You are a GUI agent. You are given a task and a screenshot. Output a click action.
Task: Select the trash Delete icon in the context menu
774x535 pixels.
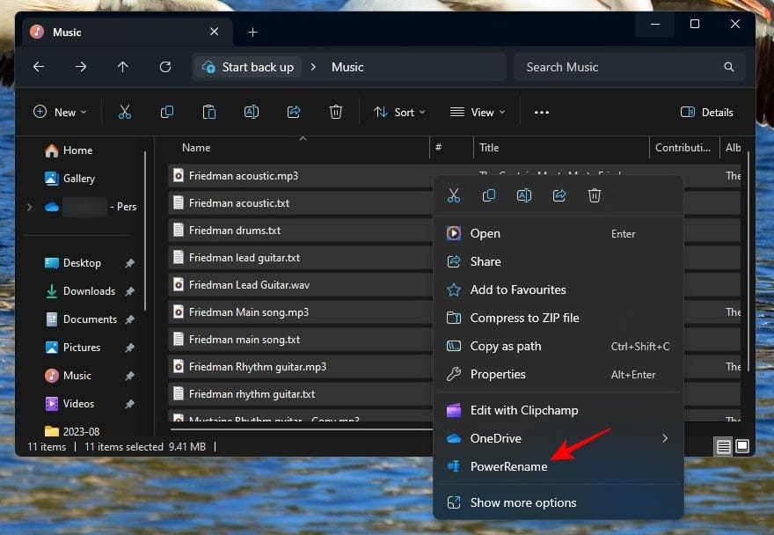595,195
